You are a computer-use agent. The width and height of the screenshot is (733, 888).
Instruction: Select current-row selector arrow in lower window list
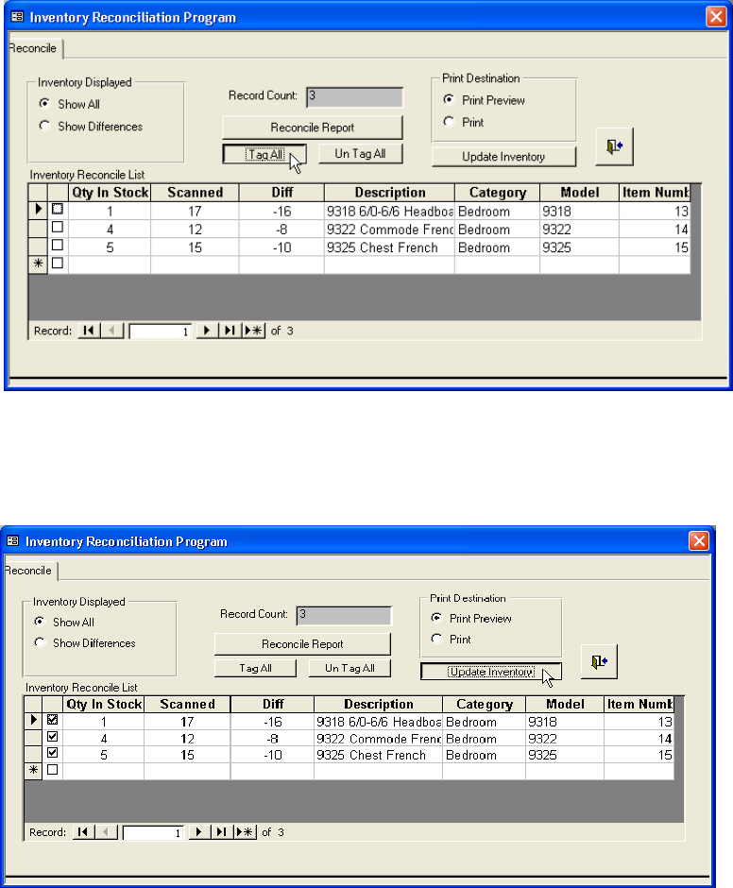pos(33,721)
